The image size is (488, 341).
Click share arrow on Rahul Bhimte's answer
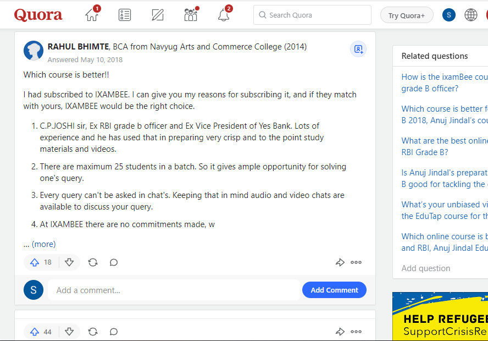coord(340,262)
